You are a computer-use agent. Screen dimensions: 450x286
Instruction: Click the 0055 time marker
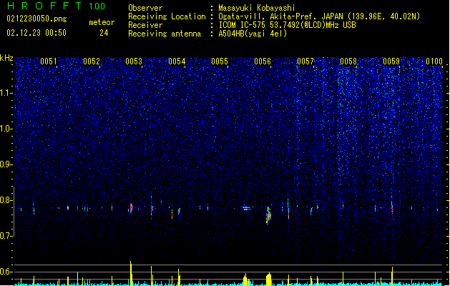220,61
